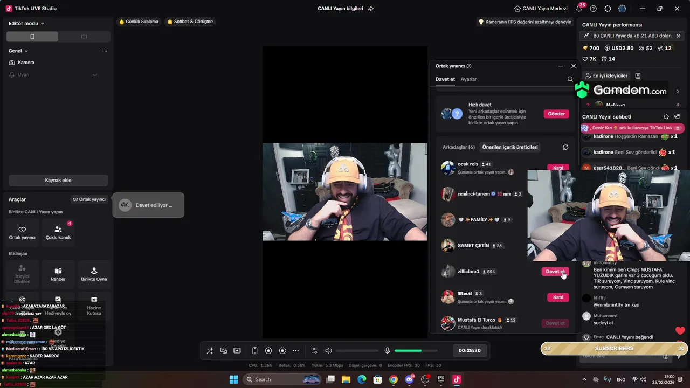
Task: Share CANLI Yayın bilgileri via arrow icon
Action: point(371,9)
